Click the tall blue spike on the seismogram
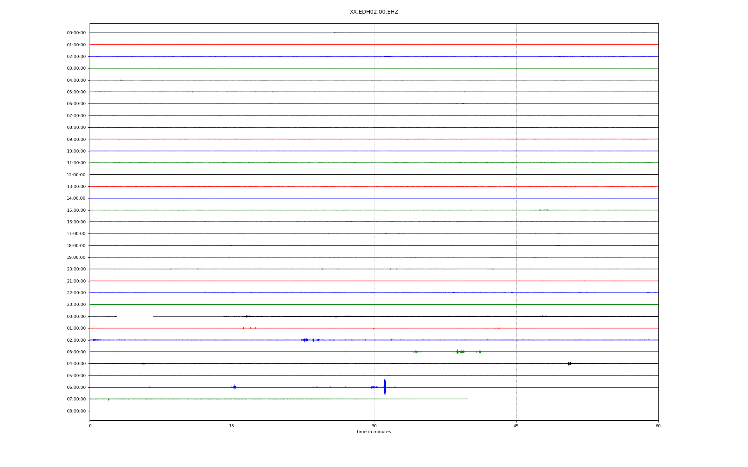748x467 pixels. (x=385, y=387)
